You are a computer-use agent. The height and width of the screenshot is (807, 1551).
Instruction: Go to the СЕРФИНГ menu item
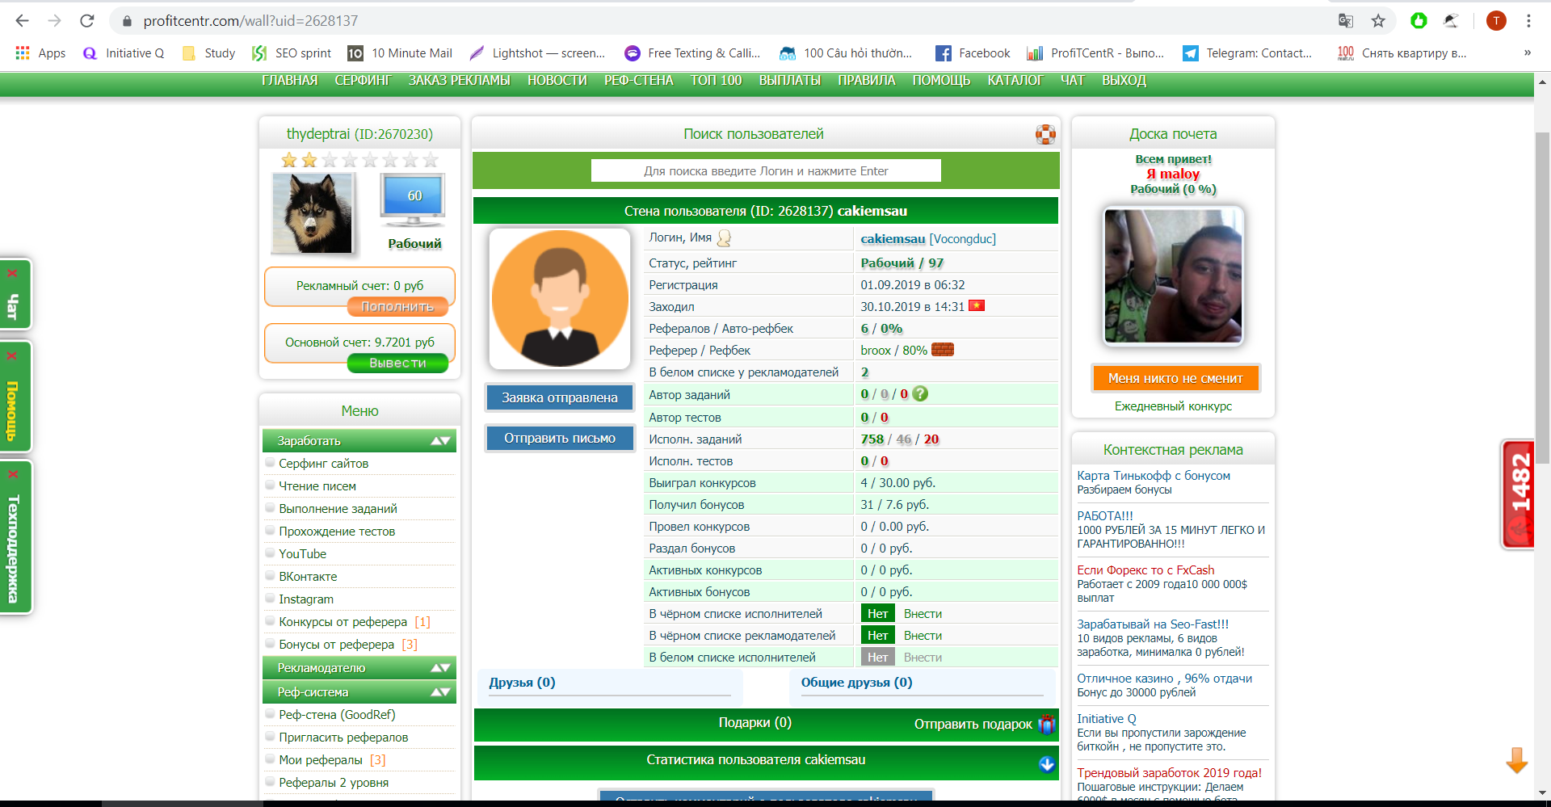click(363, 81)
